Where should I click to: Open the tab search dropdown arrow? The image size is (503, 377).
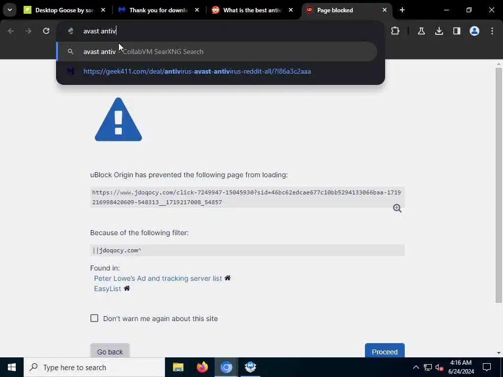[x=10, y=10]
